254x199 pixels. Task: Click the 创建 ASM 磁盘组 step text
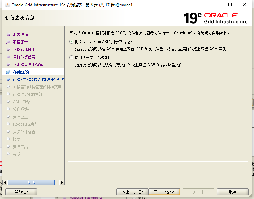[27, 94]
